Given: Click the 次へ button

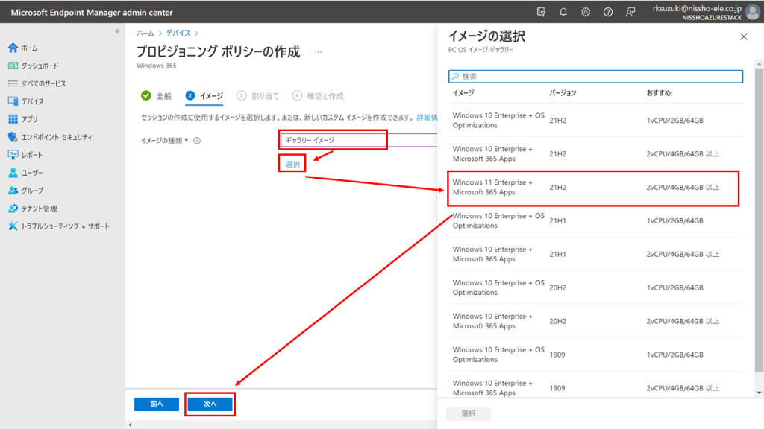Looking at the screenshot, I should pos(210,404).
